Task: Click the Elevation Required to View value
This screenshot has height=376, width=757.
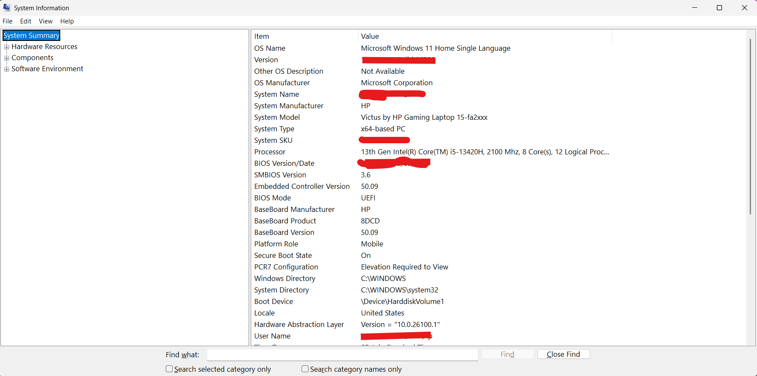Action: [405, 267]
